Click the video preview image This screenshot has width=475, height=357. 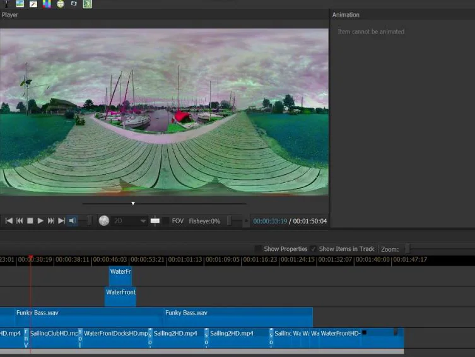164,112
